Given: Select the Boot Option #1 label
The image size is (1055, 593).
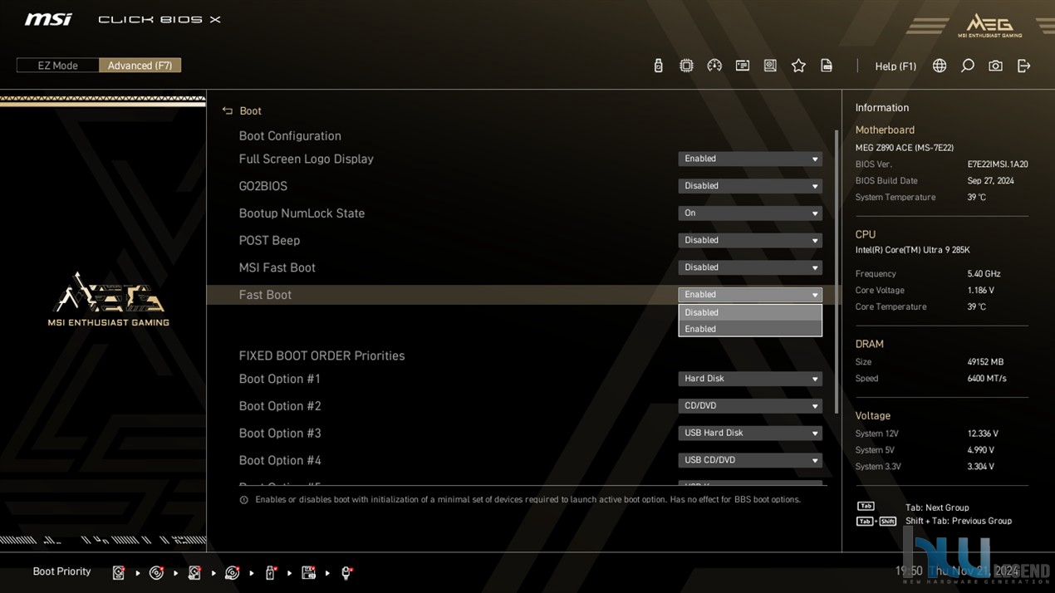Looking at the screenshot, I should 279,379.
